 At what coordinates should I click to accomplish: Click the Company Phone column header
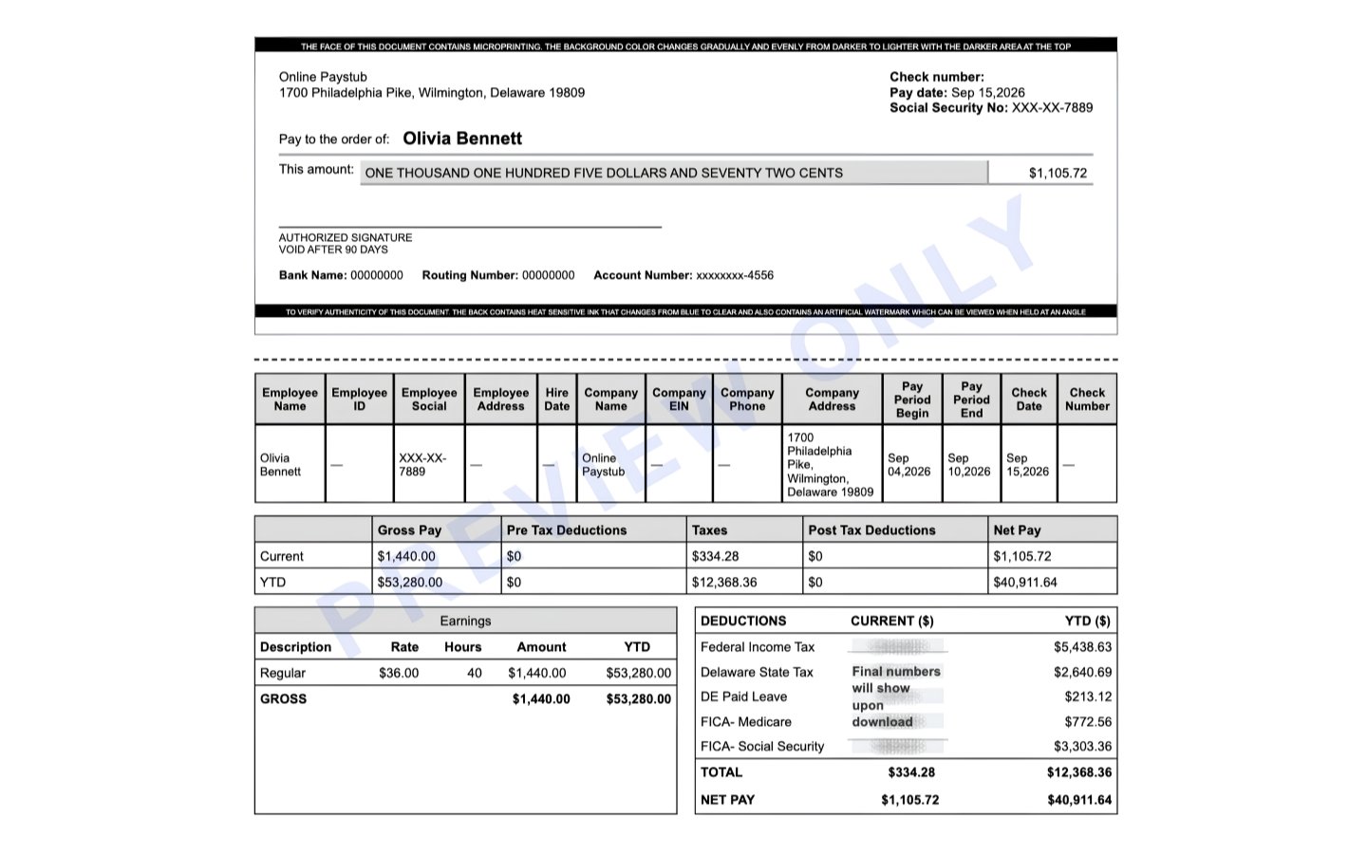pos(747,399)
